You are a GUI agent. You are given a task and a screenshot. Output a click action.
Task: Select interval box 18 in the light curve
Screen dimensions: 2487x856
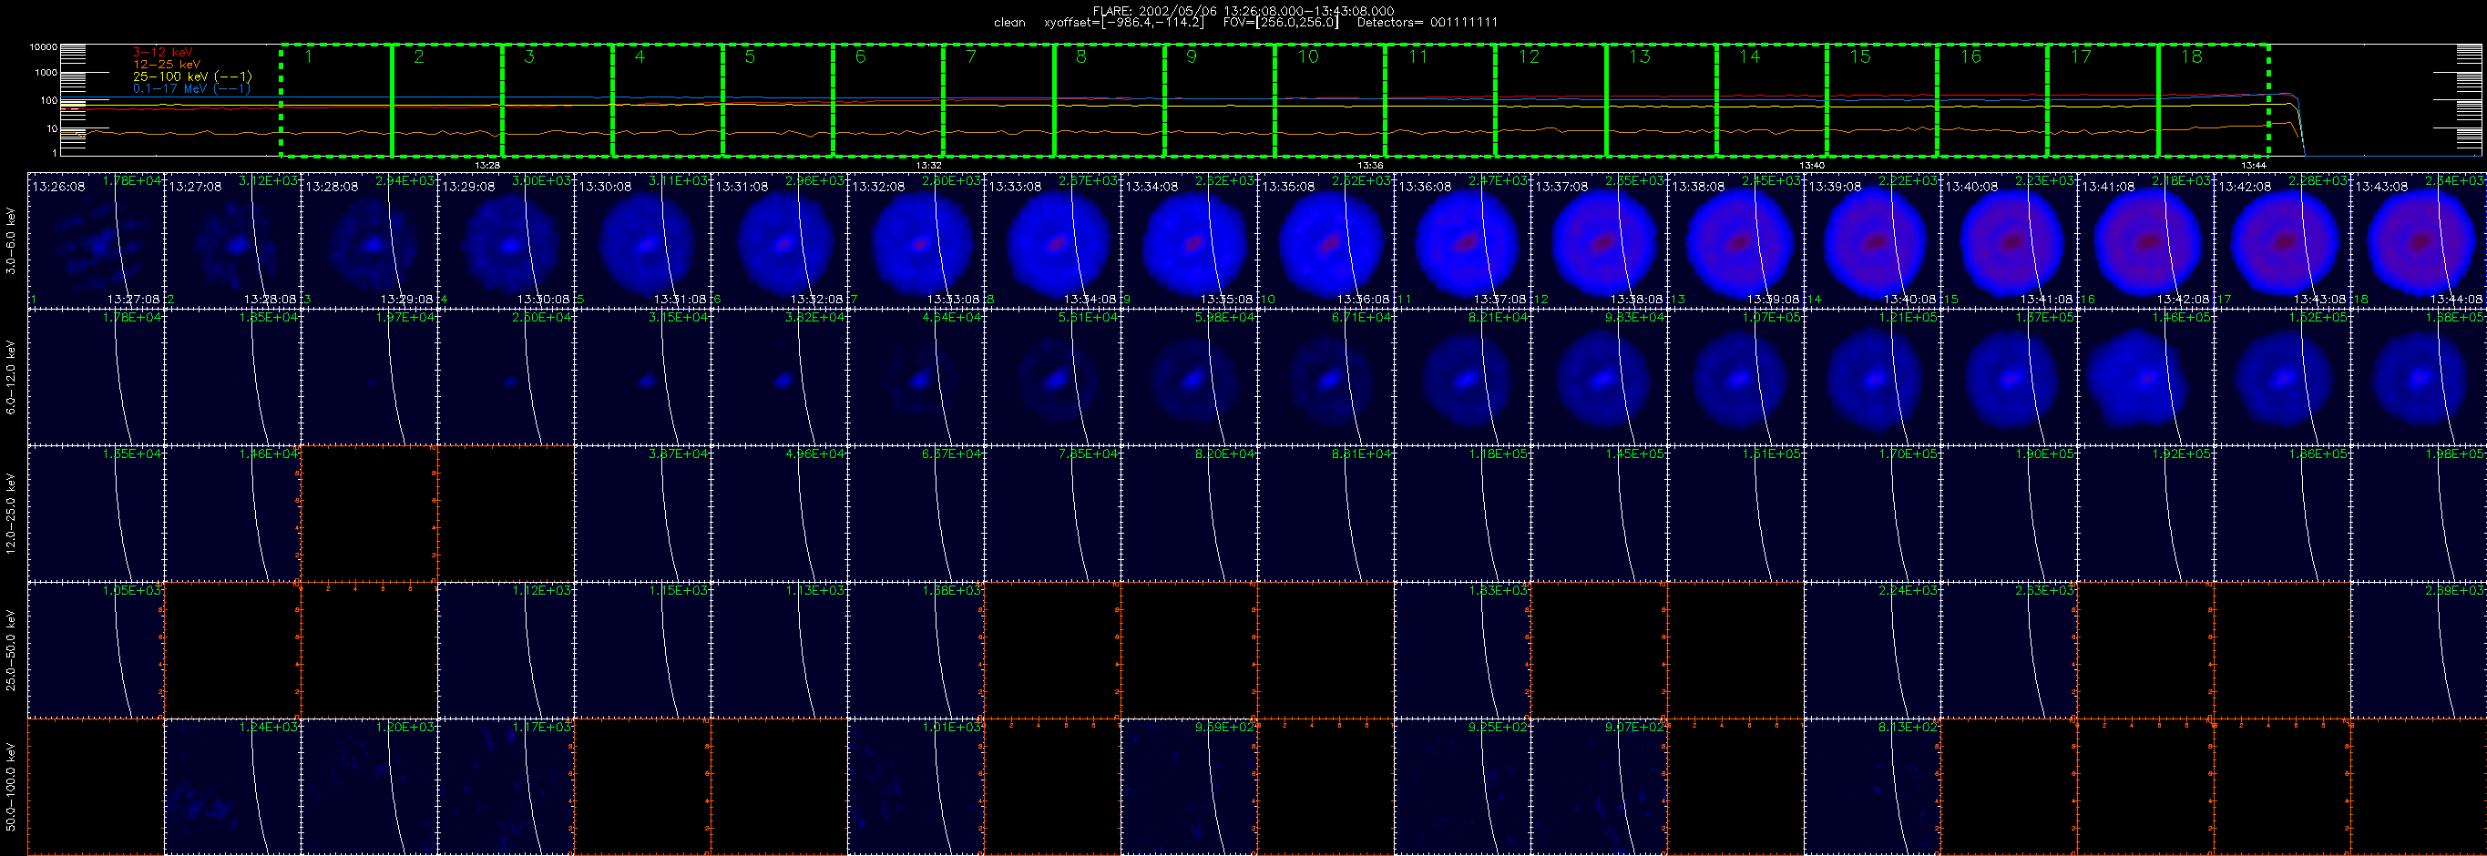click(x=2214, y=99)
